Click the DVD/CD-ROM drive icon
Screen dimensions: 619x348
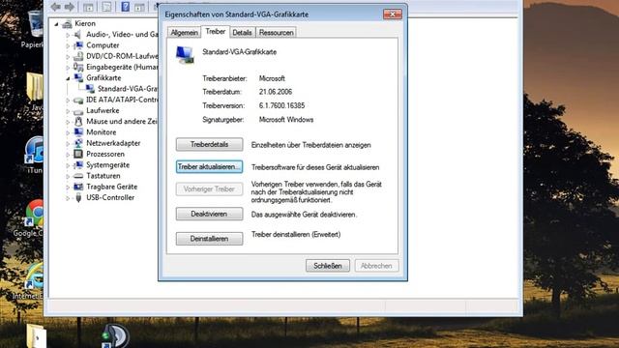(78, 56)
